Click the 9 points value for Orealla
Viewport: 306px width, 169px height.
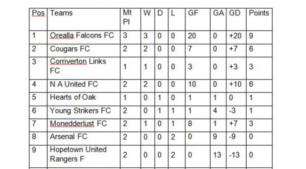coord(251,36)
